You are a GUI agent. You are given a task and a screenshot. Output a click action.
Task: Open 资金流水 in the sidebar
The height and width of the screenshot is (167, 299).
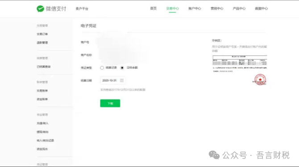click(42, 149)
